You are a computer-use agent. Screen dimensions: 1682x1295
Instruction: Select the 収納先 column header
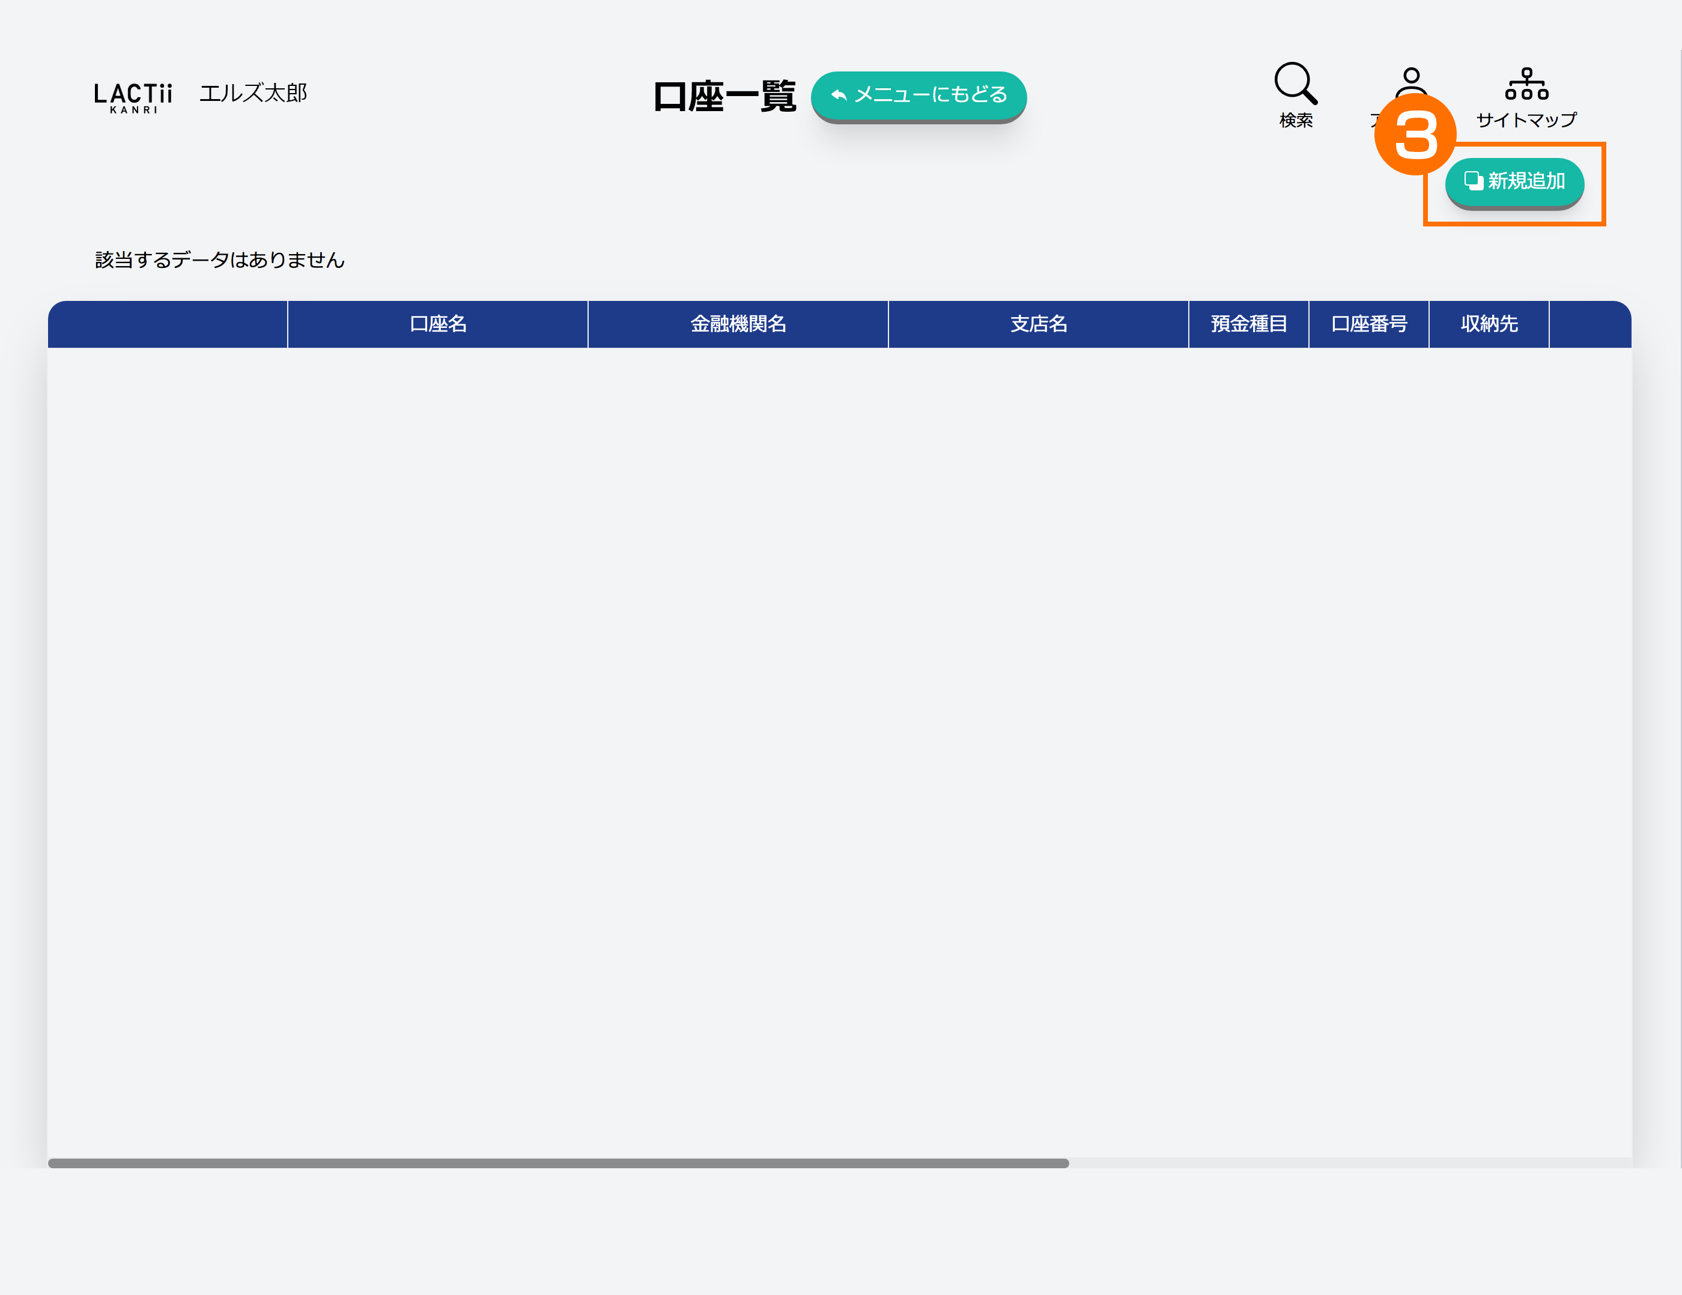[1489, 324]
